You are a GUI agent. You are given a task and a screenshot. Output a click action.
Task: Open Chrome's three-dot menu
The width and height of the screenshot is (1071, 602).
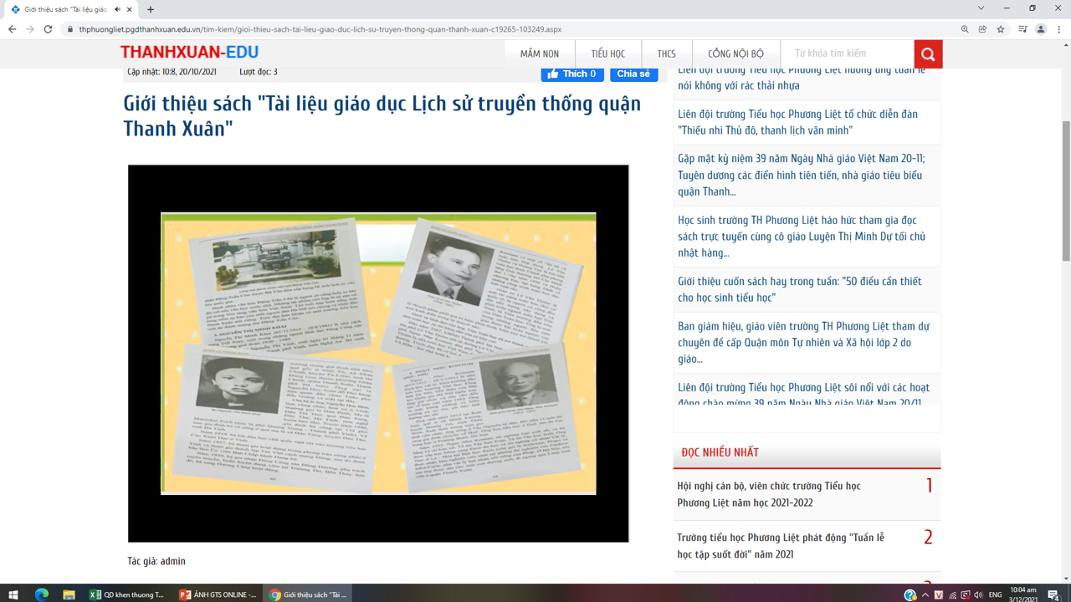pos(1059,29)
